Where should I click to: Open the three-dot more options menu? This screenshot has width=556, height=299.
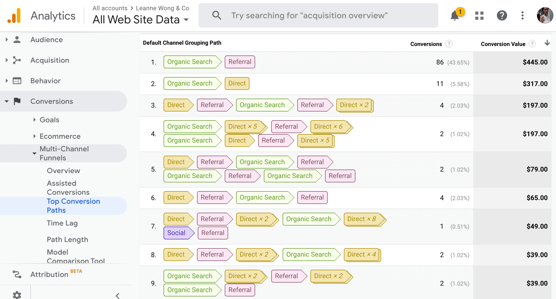tap(522, 16)
